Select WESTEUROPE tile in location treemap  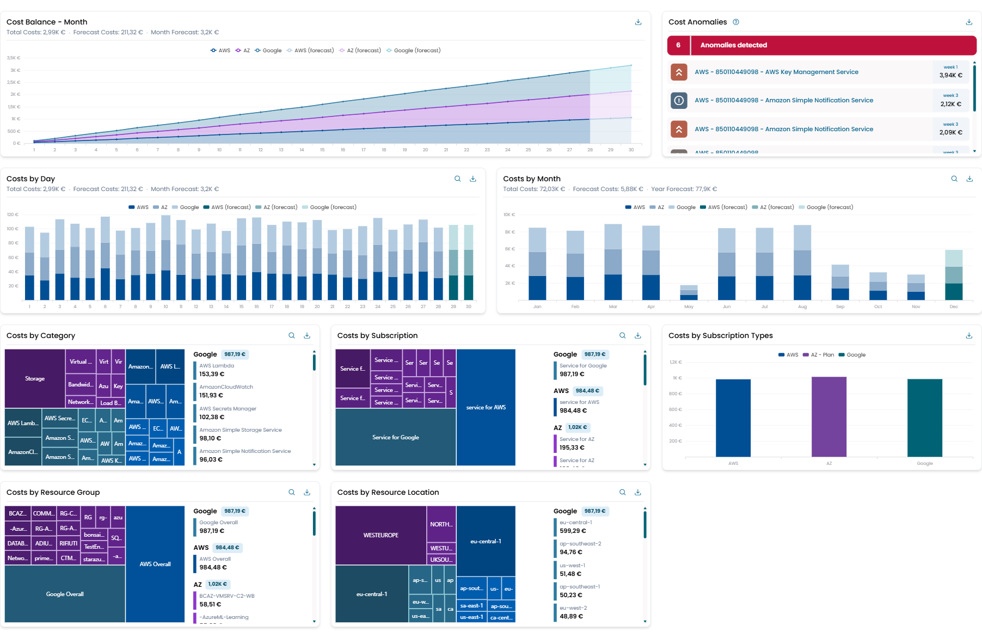coord(381,536)
